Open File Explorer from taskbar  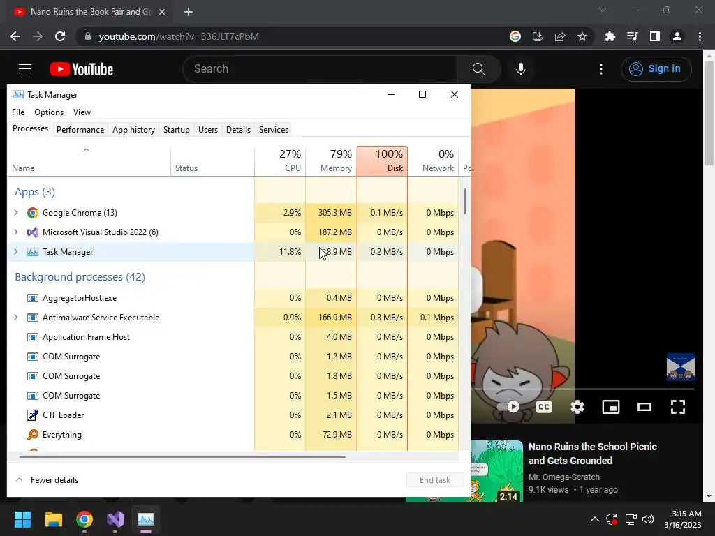53,519
